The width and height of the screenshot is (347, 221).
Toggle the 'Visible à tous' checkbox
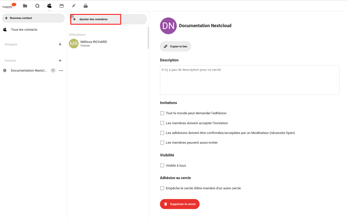coord(162,165)
